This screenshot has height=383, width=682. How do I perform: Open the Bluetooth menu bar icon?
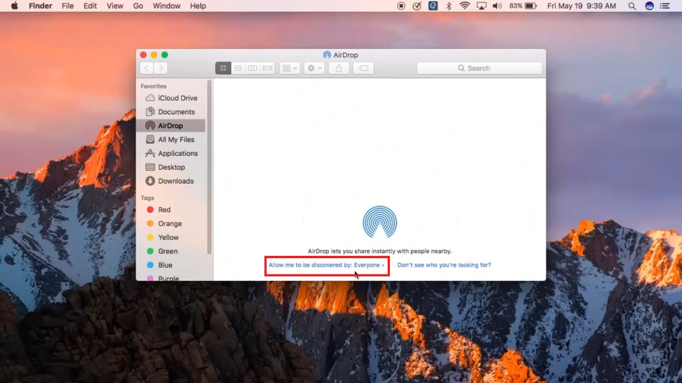448,6
